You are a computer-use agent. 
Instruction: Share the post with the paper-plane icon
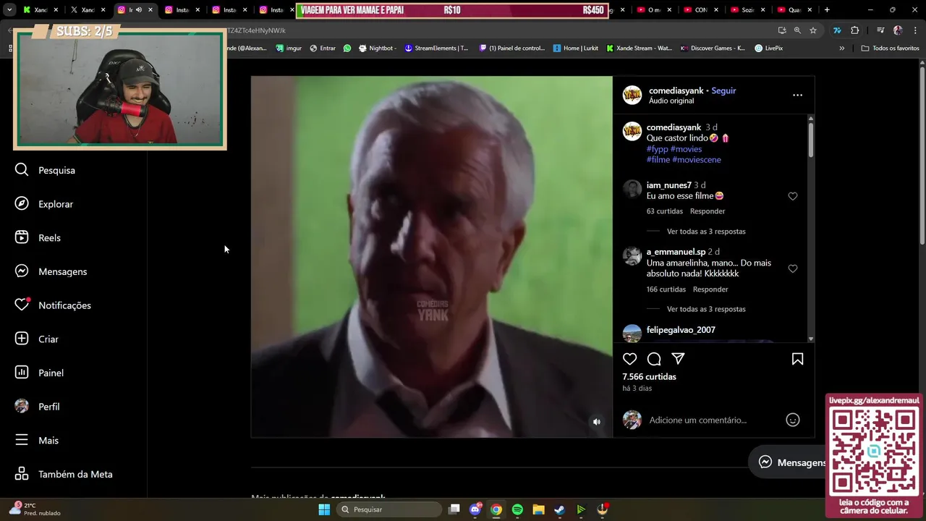[678, 359]
